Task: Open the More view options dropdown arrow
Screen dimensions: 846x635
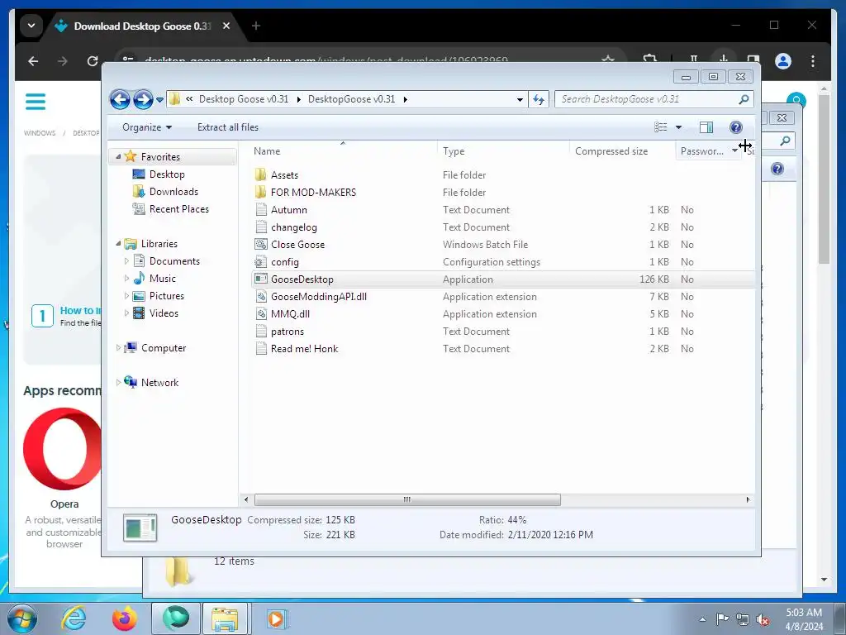Action: pyautogui.click(x=679, y=127)
